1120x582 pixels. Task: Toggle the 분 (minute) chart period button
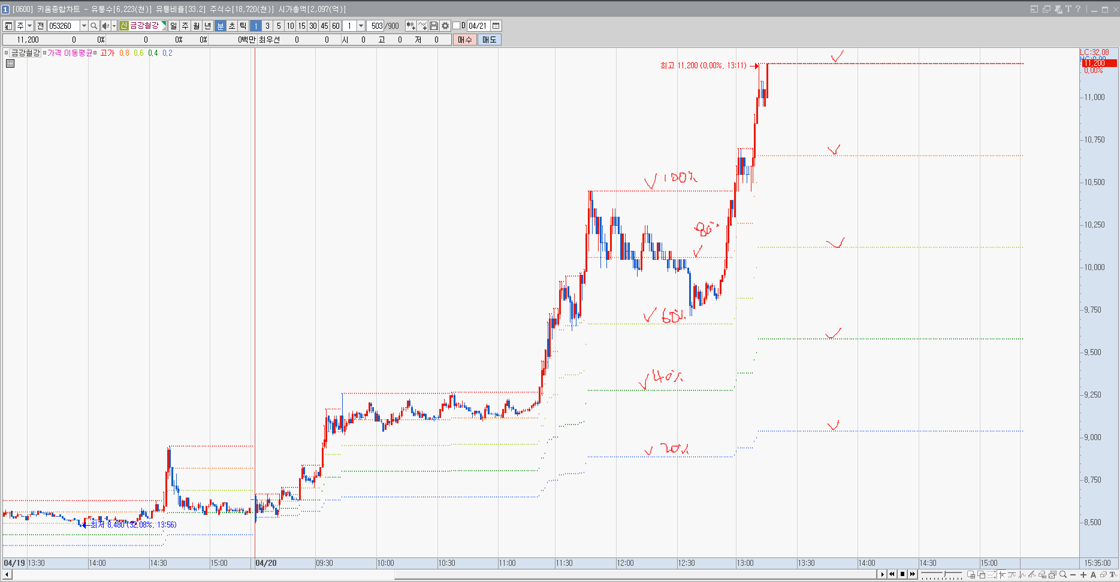(x=220, y=26)
